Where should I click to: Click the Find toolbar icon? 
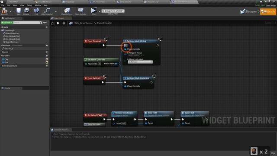point(36,11)
